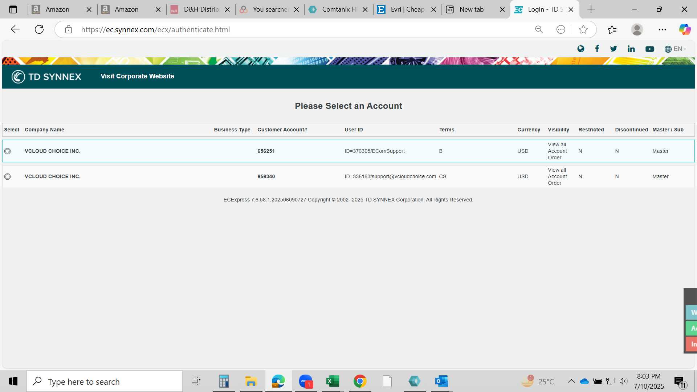Open Windows Start menu
The image size is (697, 392).
coord(13,381)
